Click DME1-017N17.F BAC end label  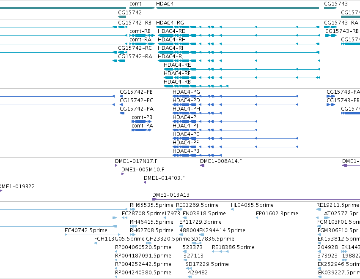(136, 161)
